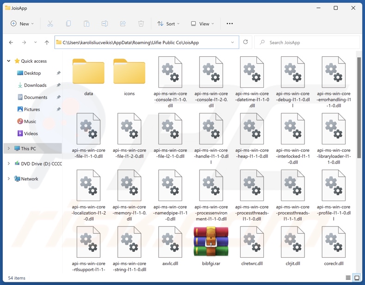Click the New button
This screenshot has width=365, height=285.
(22, 24)
